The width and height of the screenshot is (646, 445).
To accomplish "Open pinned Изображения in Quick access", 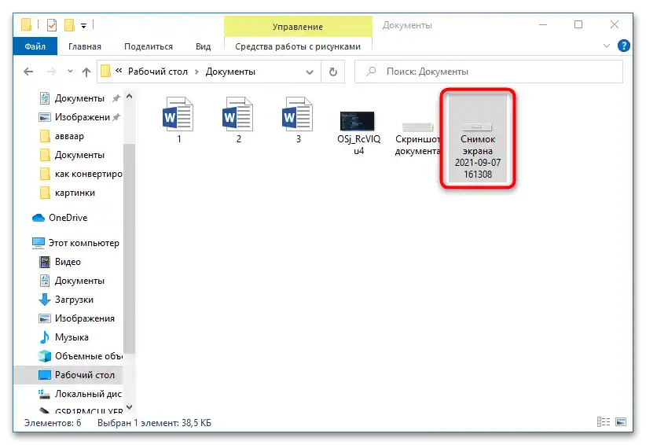I will pos(83,117).
